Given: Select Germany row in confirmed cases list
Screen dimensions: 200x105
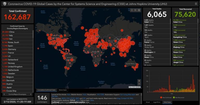Looking at the screenshot, I should [x=17, y=49].
